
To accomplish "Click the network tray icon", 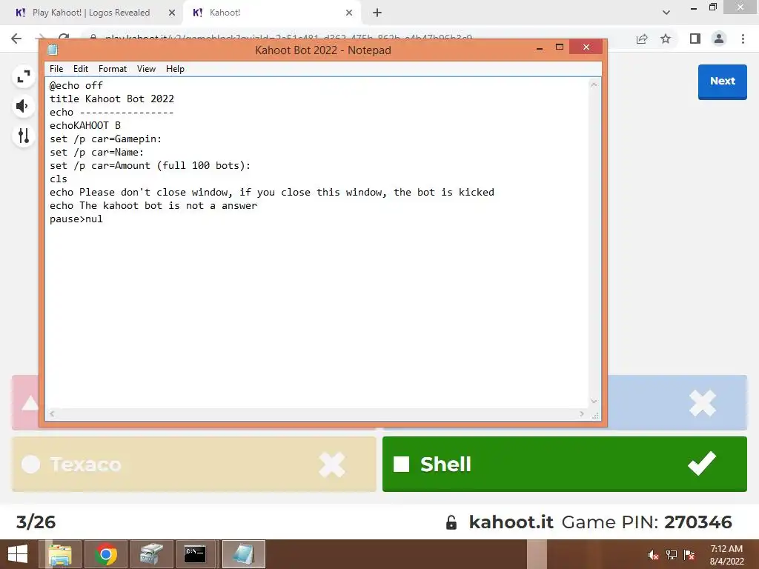I will coord(672,555).
